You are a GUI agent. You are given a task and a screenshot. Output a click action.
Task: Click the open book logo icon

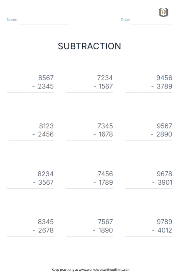point(164,12)
